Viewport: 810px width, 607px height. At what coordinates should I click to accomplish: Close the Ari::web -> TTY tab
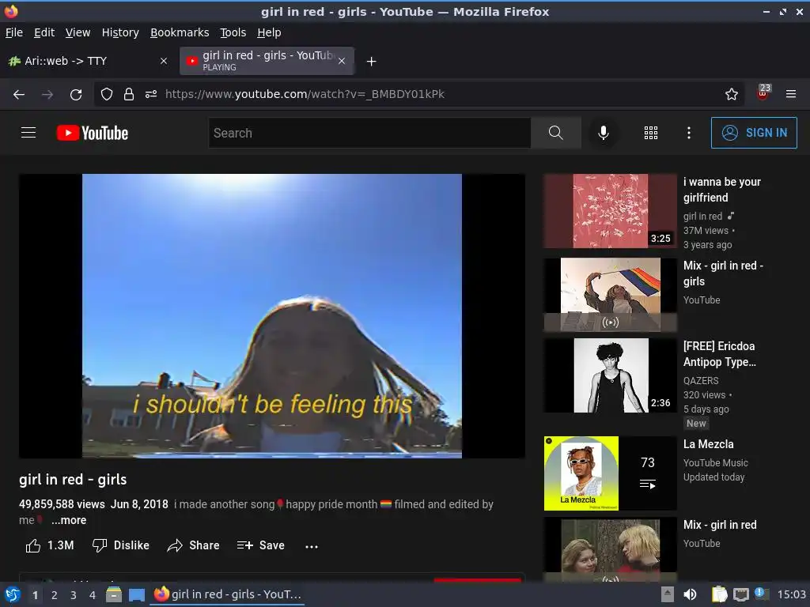[x=164, y=61]
